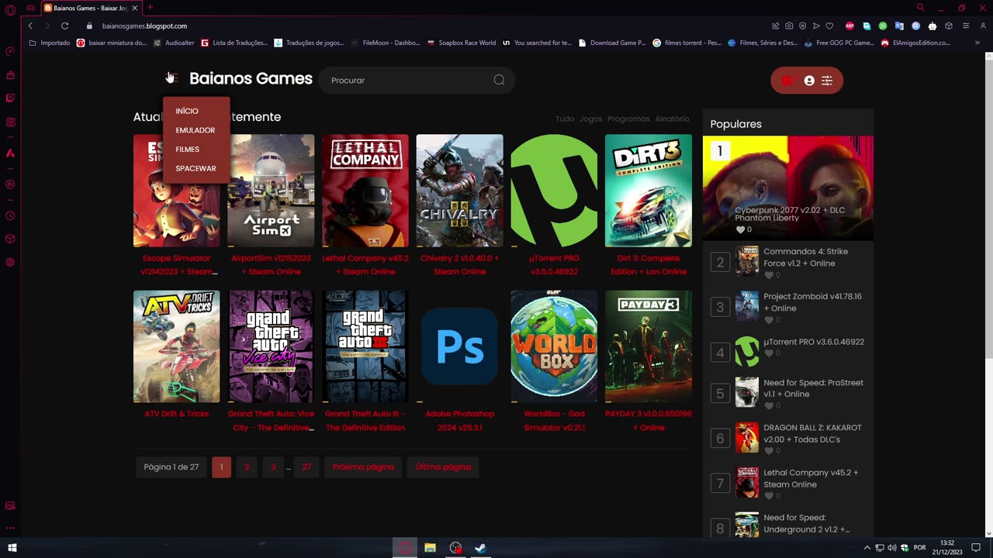This screenshot has width=993, height=558.
Task: Switch to the Jogos filter tab
Action: (591, 119)
